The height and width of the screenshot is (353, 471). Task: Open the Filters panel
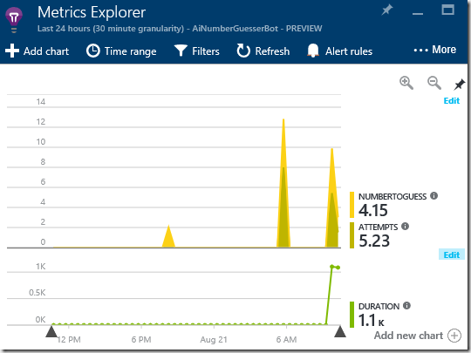pyautogui.click(x=197, y=51)
